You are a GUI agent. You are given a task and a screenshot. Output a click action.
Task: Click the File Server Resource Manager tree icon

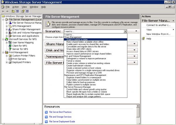(10, 23)
